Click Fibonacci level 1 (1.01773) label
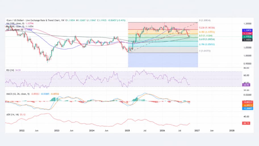This screenshot has height=146, width=259. point(205,51)
